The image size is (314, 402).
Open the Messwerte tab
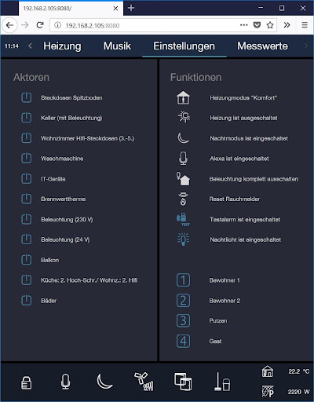coord(262,46)
